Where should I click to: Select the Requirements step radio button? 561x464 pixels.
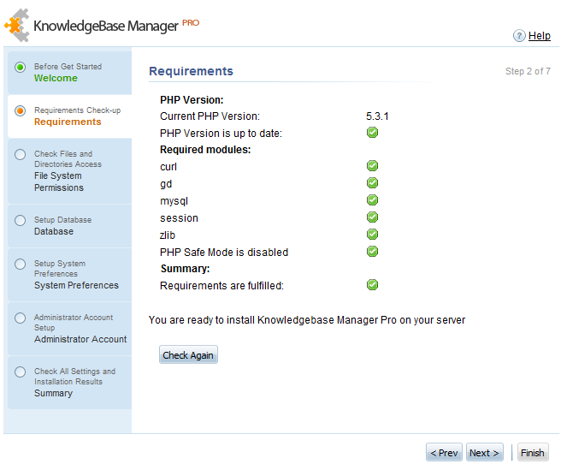pyautogui.click(x=20, y=111)
